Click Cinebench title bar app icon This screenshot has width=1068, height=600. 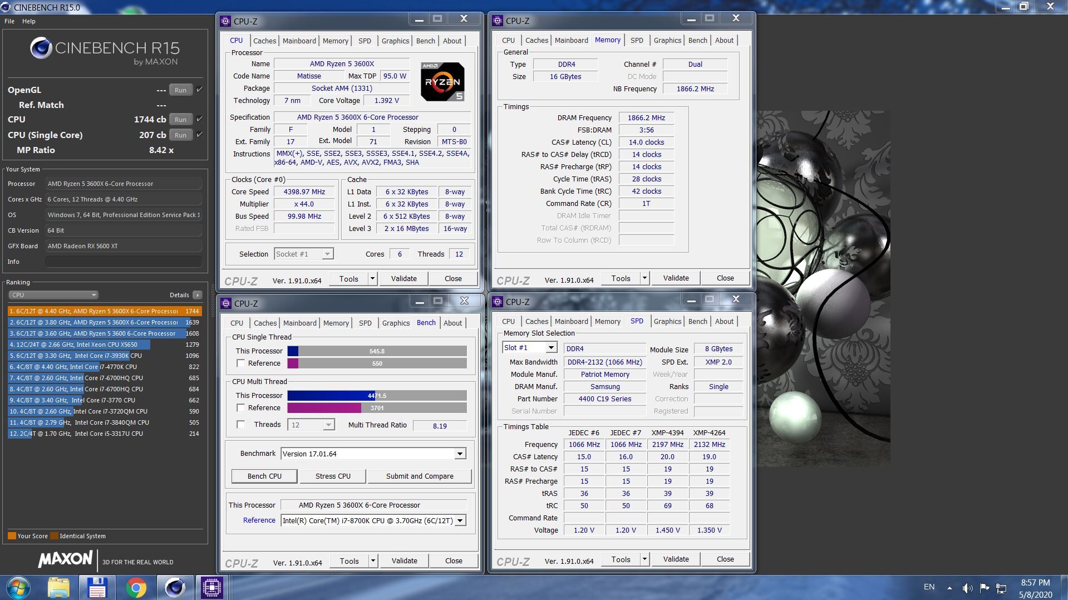6,7
